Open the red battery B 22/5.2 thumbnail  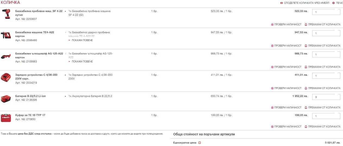point(6,99)
